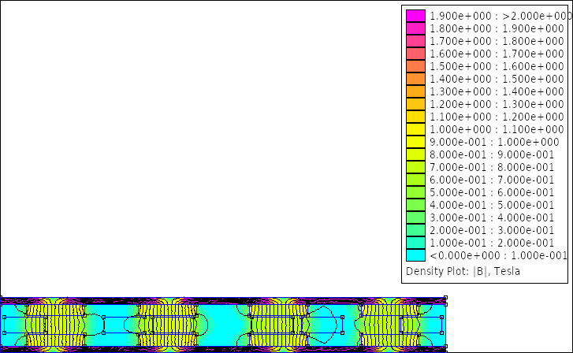Click the '1.500e+000 : 1.600e+000' range label

tap(497, 66)
